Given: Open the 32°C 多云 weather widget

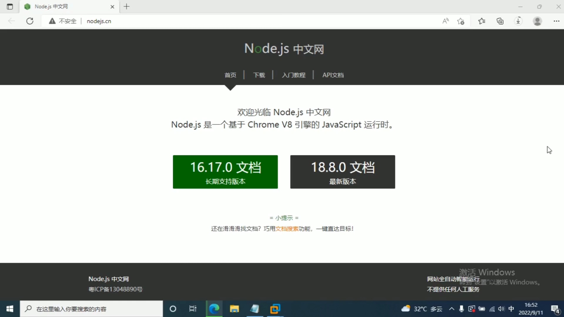Looking at the screenshot, I should tap(422, 309).
